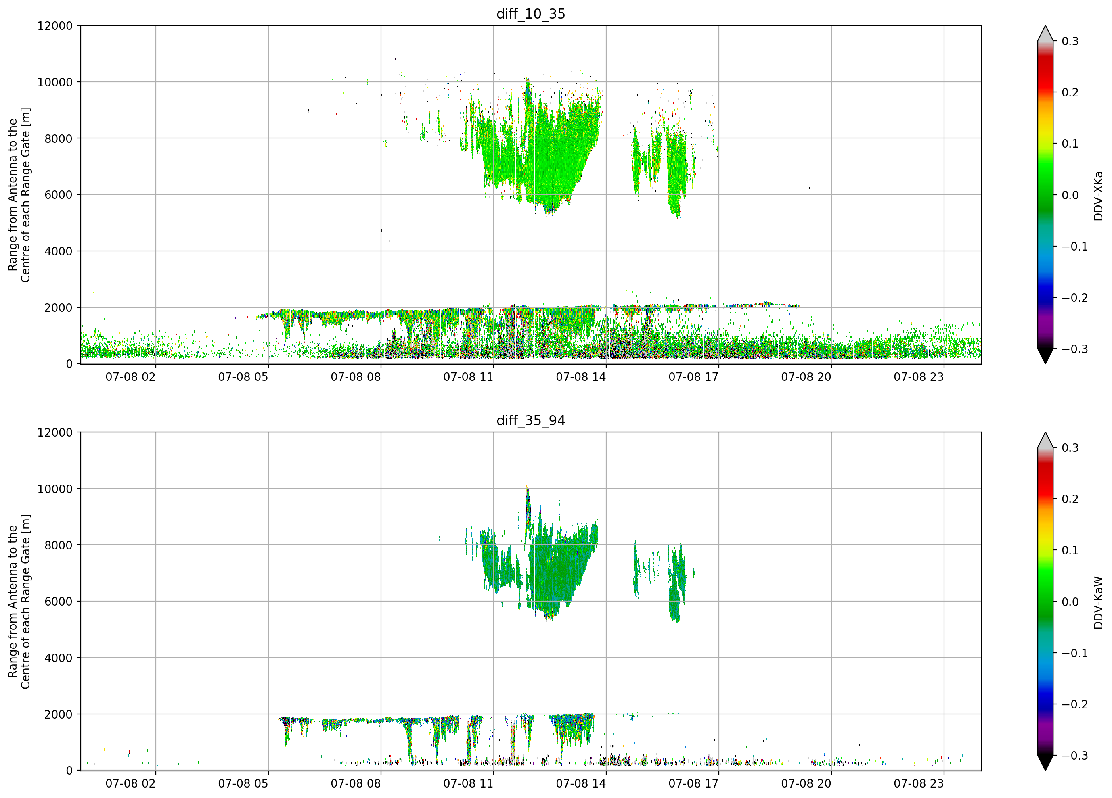Viewport: 1112px width, 798px height.
Task: Click the −0.2 tick on DDV-XKa colorbar
Action: [x=1075, y=297]
